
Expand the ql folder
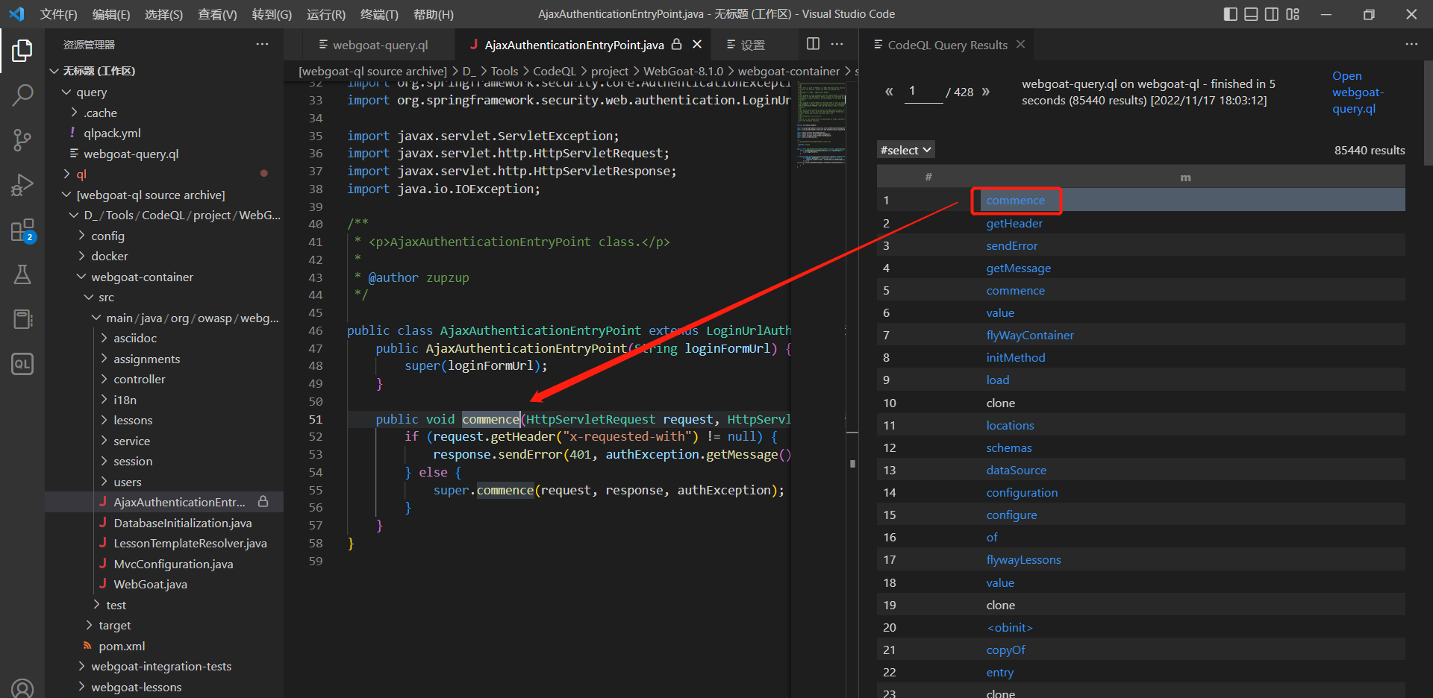click(67, 174)
